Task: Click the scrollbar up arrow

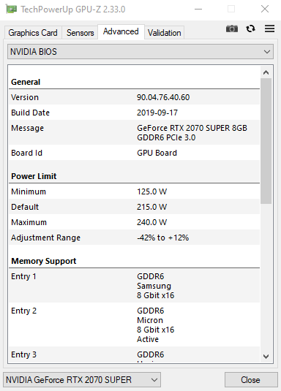Action: 266,72
